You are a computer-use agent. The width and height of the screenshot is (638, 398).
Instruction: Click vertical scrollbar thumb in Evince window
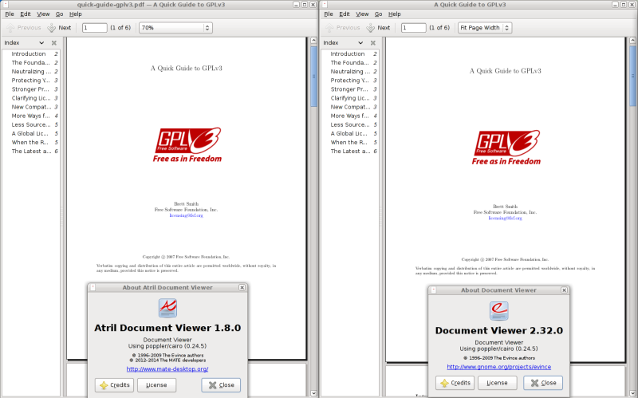pyautogui.click(x=632, y=77)
